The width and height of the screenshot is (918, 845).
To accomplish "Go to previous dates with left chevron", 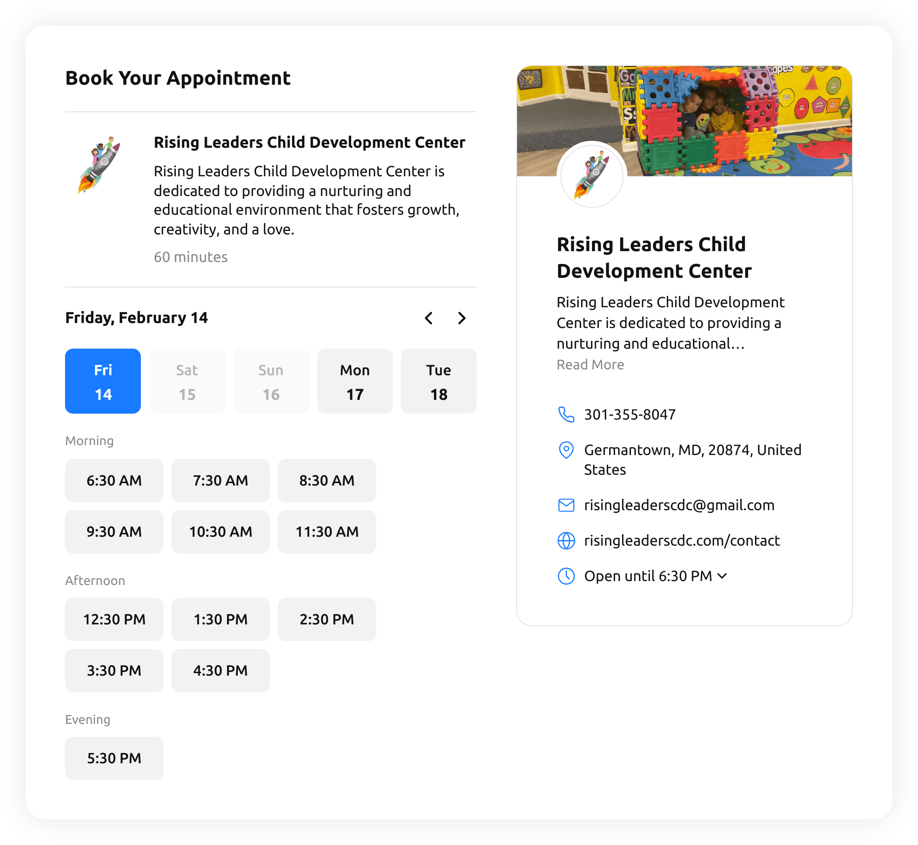I will coord(429,318).
